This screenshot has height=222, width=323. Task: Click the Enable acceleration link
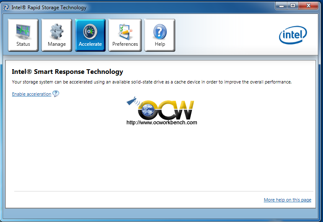(x=31, y=94)
